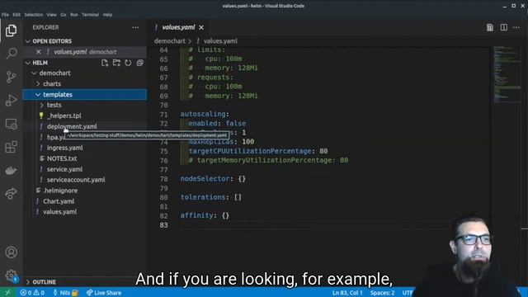Open editor more actions ellipsis
This screenshot has width=528, height=297.
(x=516, y=27)
